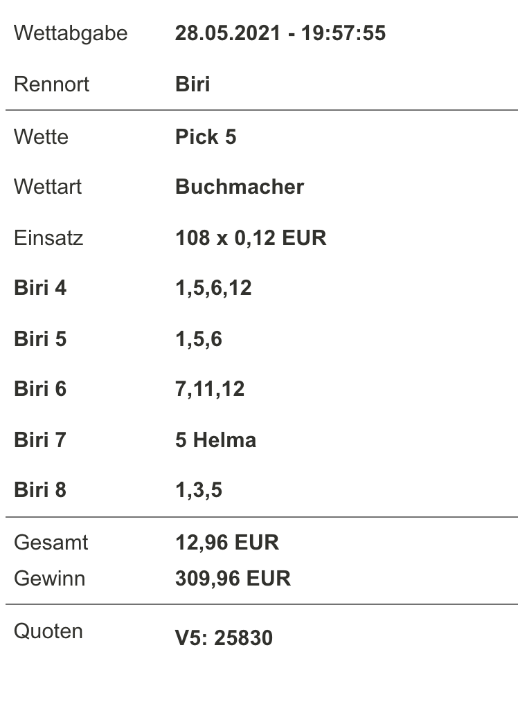
Task: Click the Wettabgabe date 28.05.2021 - 19:57:55
Action: click(x=280, y=33)
